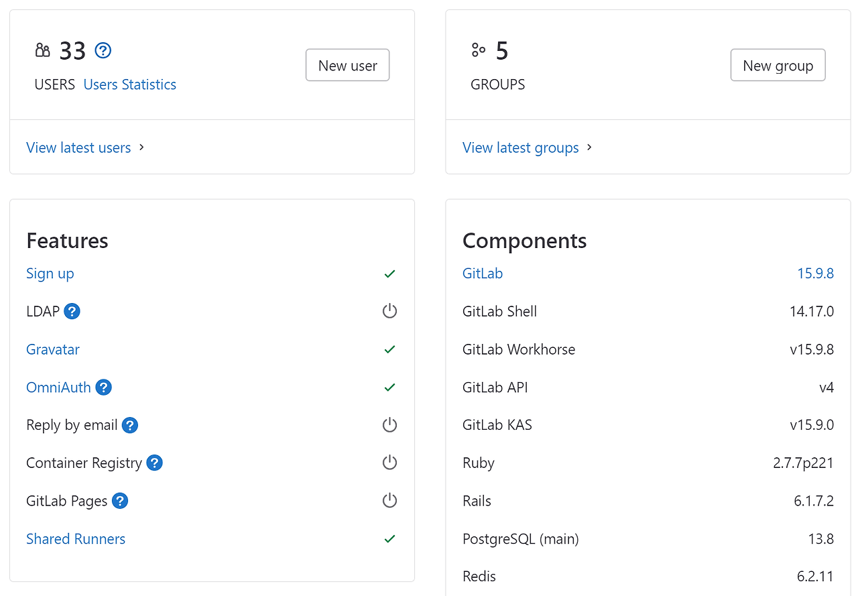Click the Sign up enabled checkmark
Image resolution: width=858 pixels, height=596 pixels.
tap(389, 274)
